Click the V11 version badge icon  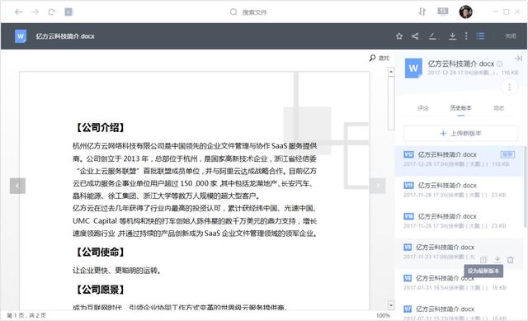click(408, 186)
